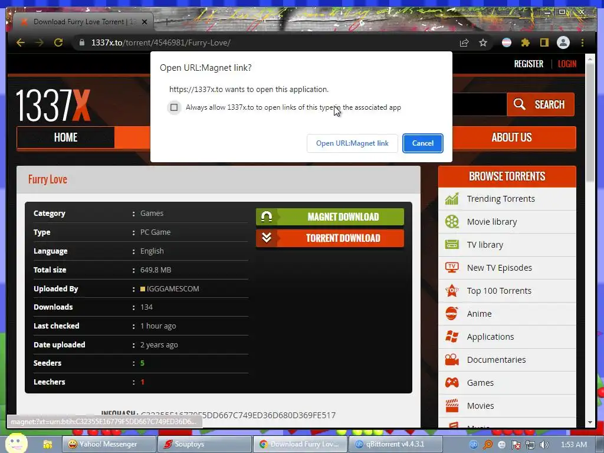
Task: Open the extensions puzzle icon
Action: click(526, 42)
